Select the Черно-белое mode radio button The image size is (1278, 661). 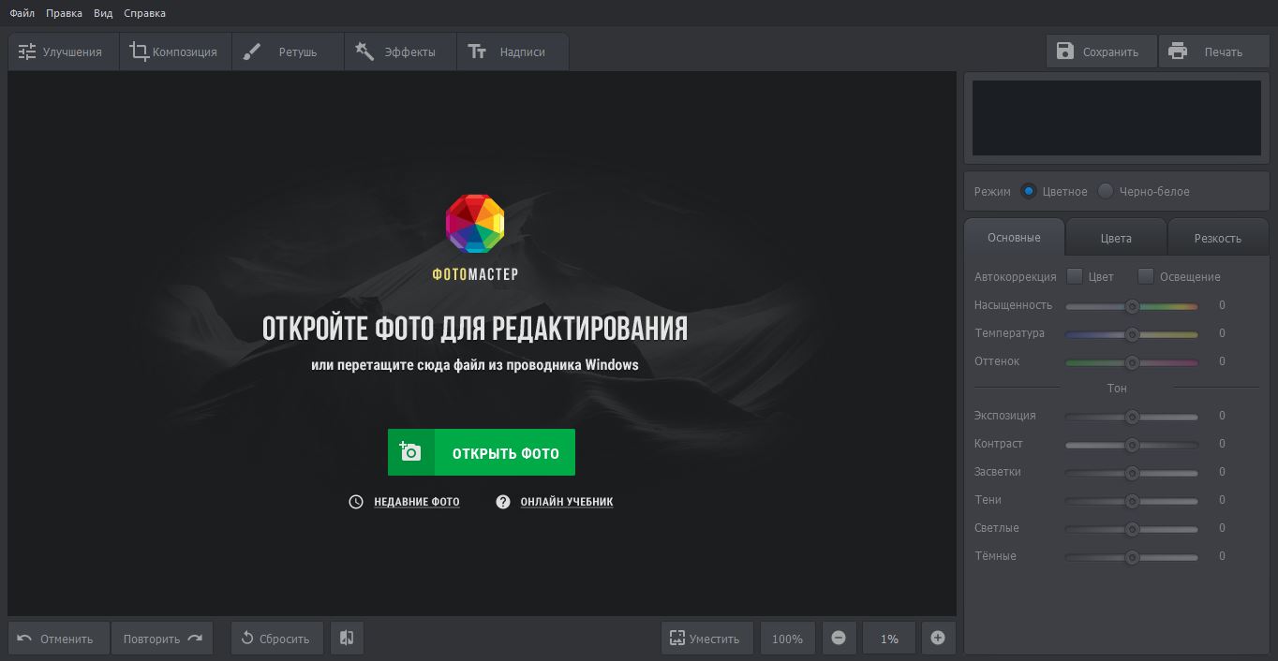(x=1106, y=191)
